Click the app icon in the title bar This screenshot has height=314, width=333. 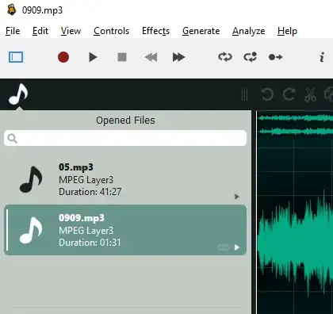tap(11, 10)
